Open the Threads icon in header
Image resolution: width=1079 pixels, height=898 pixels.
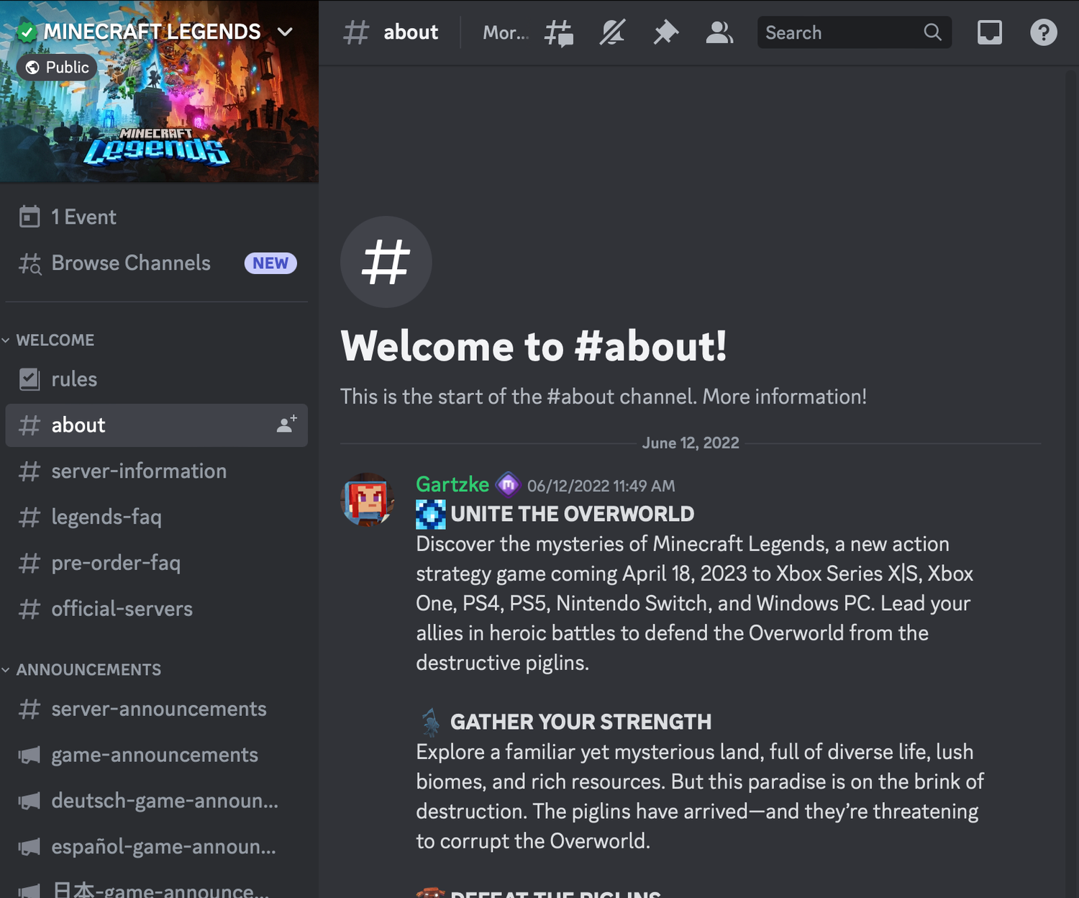click(x=559, y=33)
